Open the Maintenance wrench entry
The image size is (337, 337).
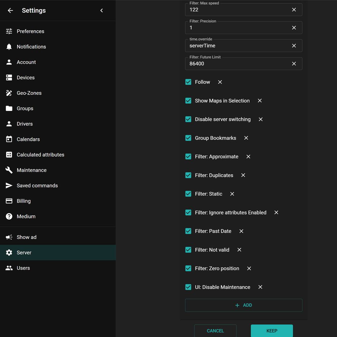58,170
